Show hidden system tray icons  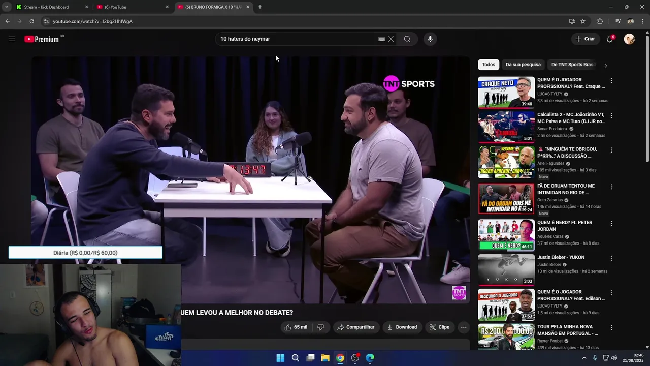[x=584, y=358]
